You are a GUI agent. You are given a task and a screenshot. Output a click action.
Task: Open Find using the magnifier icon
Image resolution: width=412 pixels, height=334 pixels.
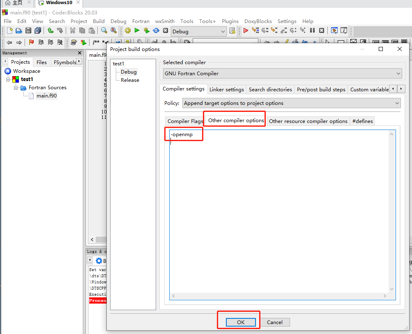coord(104,30)
